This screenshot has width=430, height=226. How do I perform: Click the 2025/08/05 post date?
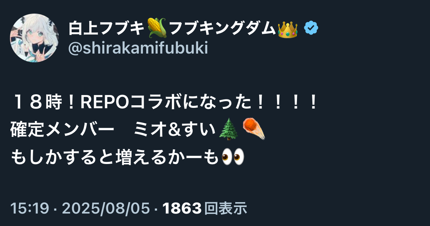(x=106, y=208)
